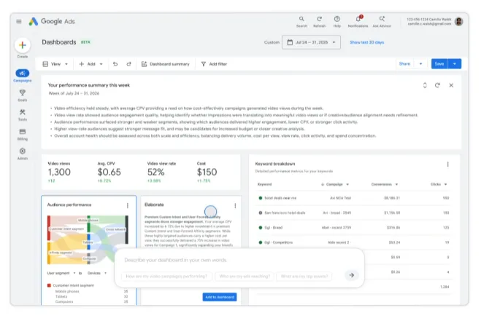Click the Refresh icon in header
The height and width of the screenshot is (321, 484).
coord(319,22)
